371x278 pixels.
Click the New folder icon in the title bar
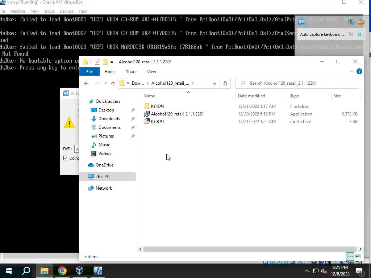tap(105, 62)
